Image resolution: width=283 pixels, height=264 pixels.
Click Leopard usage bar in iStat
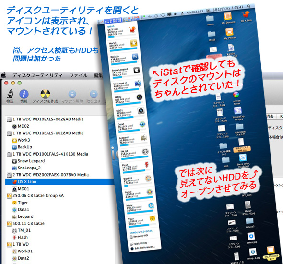[x=134, y=144]
